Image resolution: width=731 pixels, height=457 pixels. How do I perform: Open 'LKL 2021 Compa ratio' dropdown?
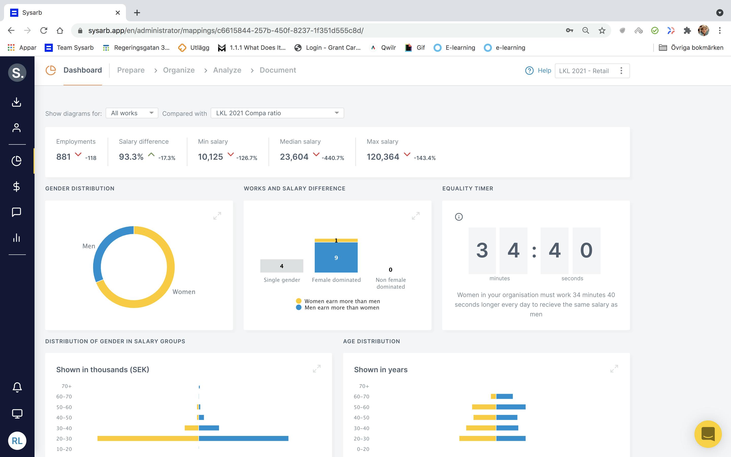pos(277,113)
